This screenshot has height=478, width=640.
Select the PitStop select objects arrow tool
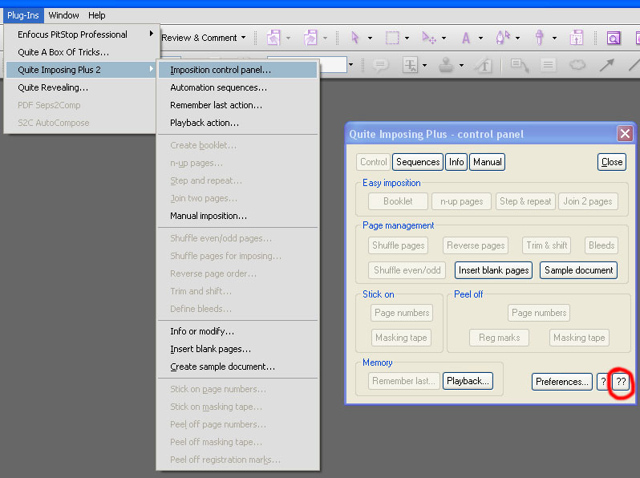pos(354,38)
